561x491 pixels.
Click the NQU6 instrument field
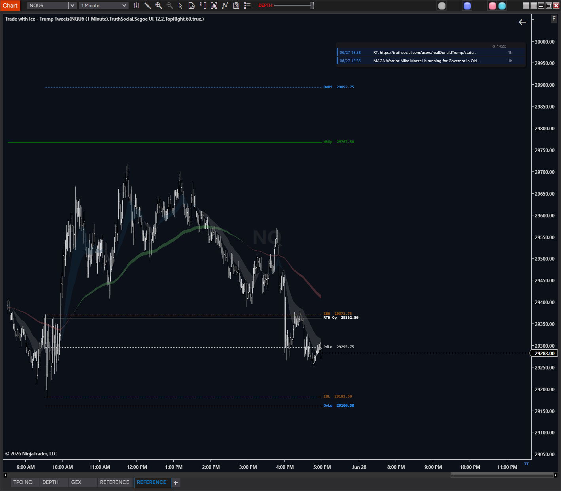click(48, 6)
